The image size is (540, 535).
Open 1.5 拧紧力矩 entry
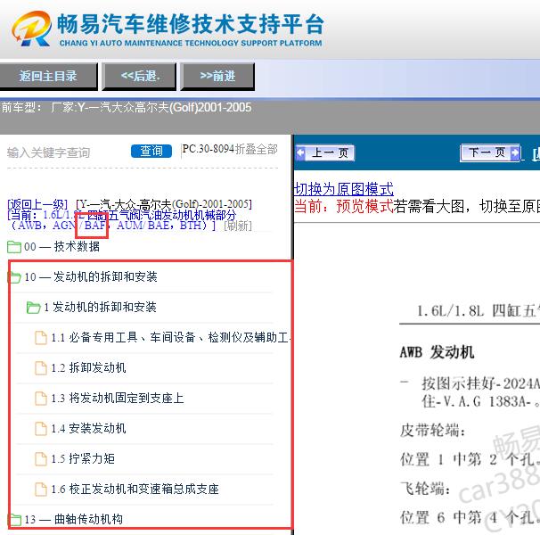pyautogui.click(x=83, y=459)
